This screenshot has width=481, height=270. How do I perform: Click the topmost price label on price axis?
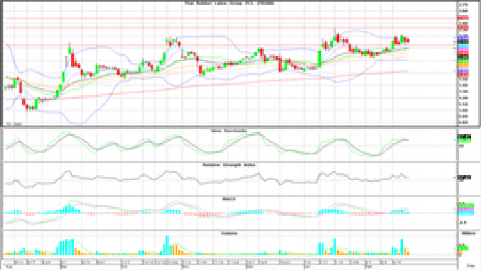point(462,4)
